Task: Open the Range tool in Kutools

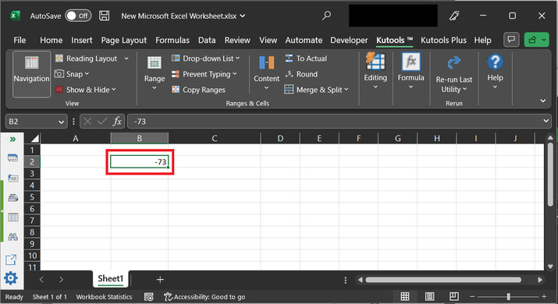Action: 155,73
